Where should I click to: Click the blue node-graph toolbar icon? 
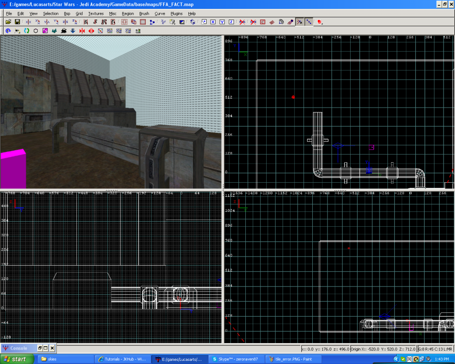coord(152,22)
